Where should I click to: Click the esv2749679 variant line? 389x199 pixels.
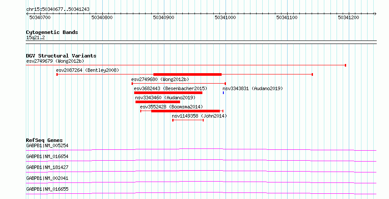(186, 65)
